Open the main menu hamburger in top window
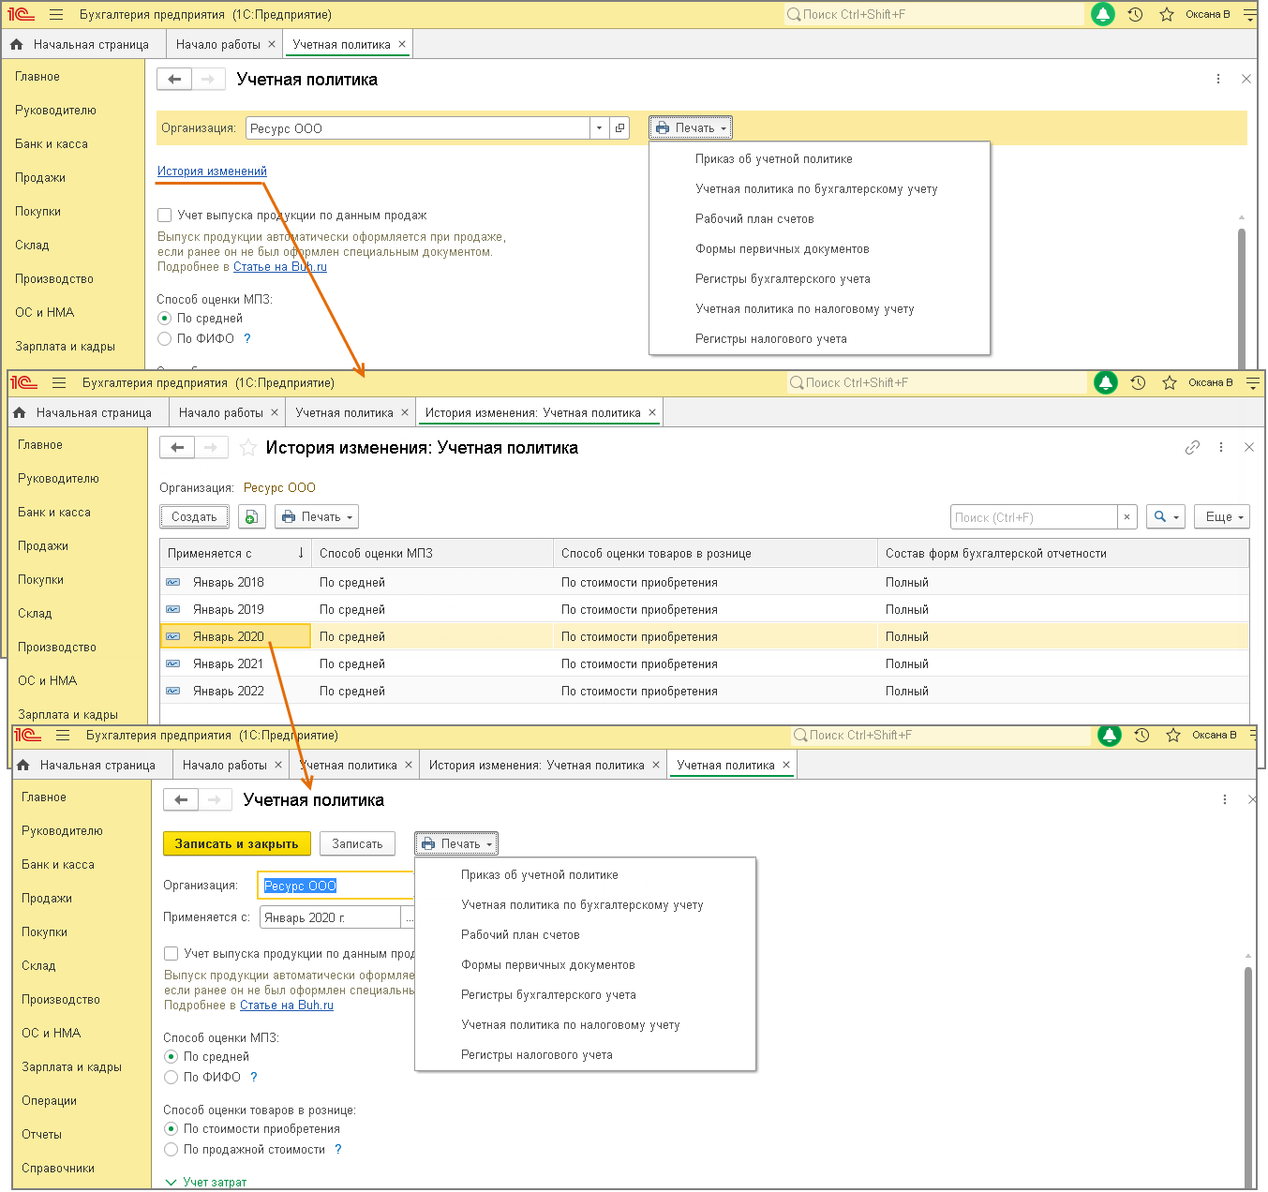This screenshot has width=1268, height=1192. click(56, 15)
